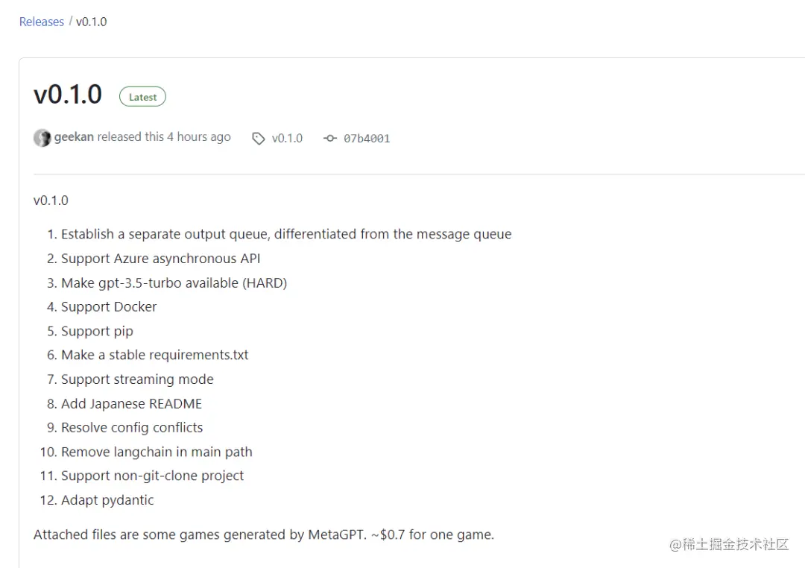Click the 稀土掘金技术社区 watermark

pyautogui.click(x=729, y=545)
